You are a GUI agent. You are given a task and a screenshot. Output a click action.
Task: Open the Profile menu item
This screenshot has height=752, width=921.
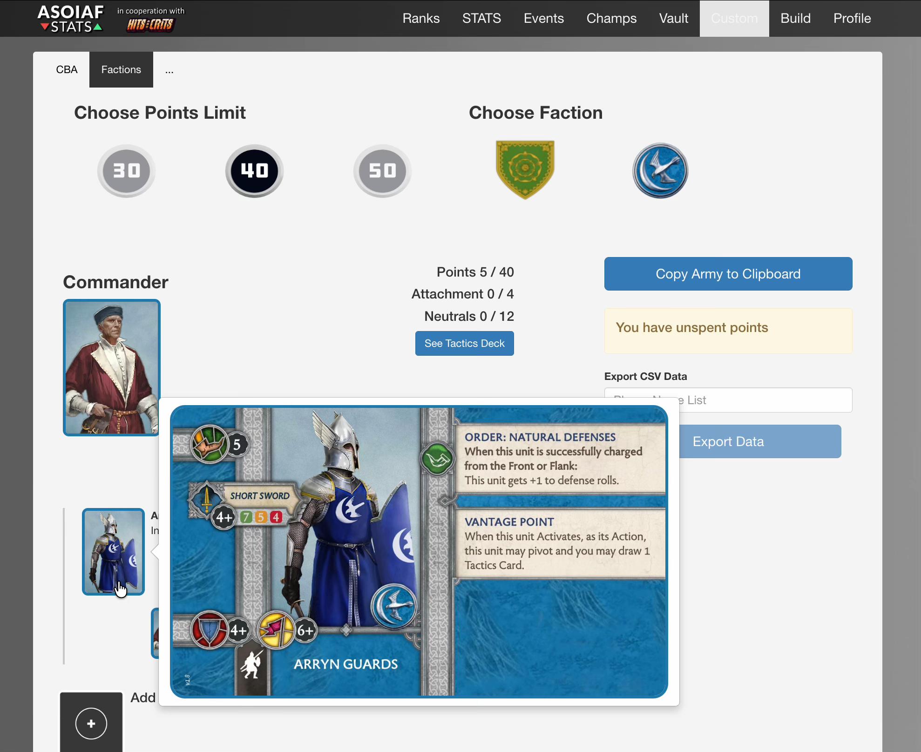click(x=852, y=18)
